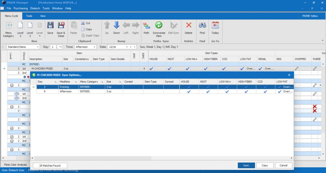
Task: Click the Path icon in ribbon
Action: pyautogui.click(x=146, y=26)
